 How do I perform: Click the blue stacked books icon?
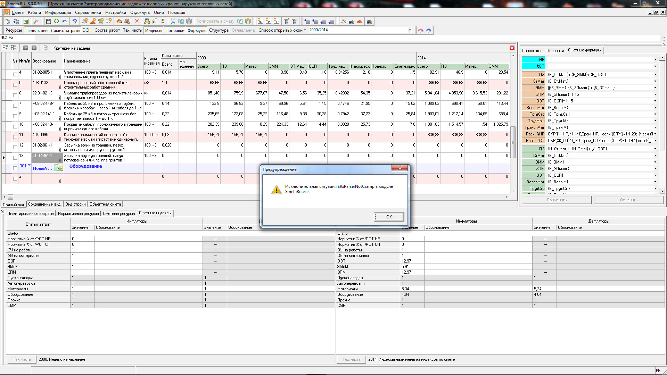(429, 30)
